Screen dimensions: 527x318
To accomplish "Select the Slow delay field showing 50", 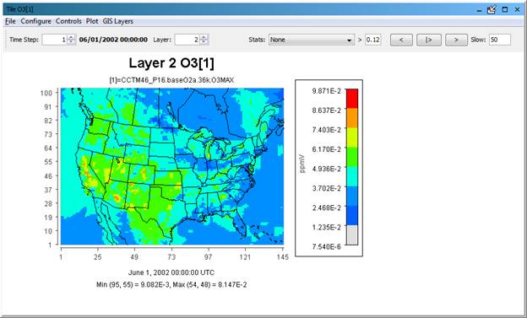I will coord(500,40).
